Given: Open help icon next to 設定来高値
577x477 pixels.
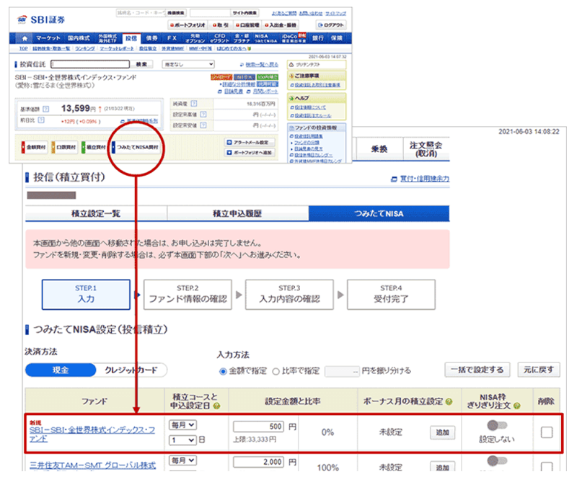Looking at the screenshot, I should click(203, 115).
